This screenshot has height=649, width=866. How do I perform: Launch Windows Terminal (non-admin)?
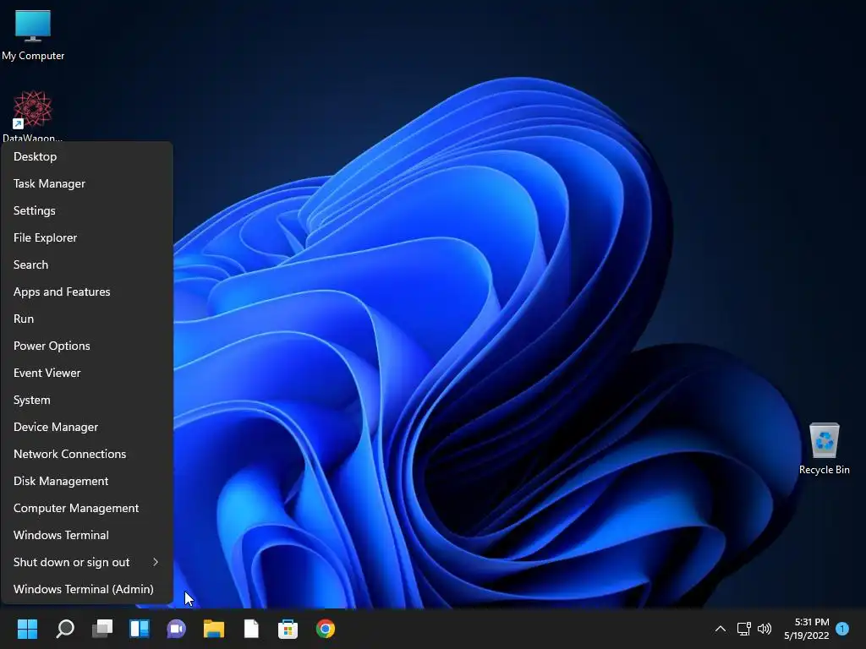(87, 535)
